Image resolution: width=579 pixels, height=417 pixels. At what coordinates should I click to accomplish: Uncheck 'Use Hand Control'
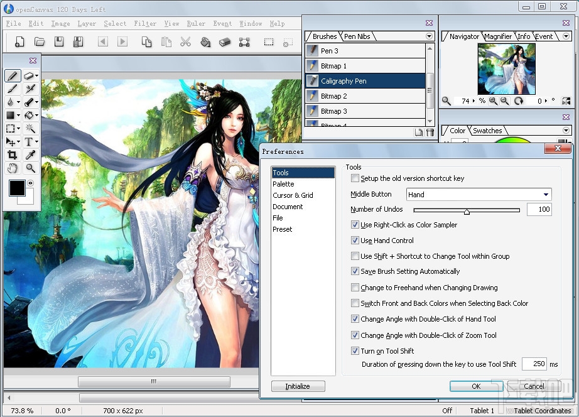coord(355,240)
